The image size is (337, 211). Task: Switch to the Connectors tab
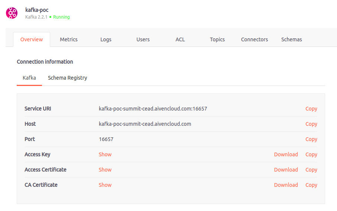[255, 39]
